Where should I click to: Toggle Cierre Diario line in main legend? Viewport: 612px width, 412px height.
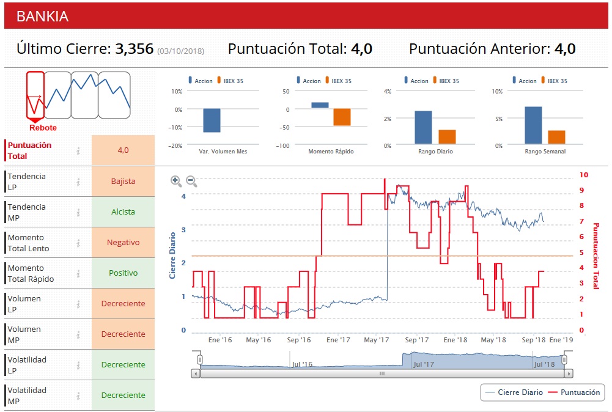[x=514, y=392]
